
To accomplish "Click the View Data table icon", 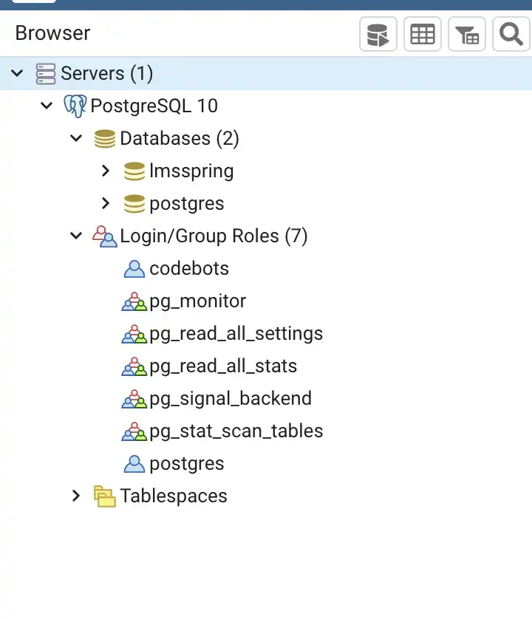I will pyautogui.click(x=423, y=35).
